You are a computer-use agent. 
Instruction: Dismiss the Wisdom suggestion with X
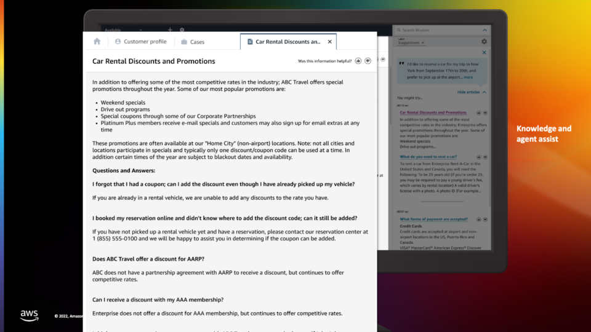tap(484, 52)
